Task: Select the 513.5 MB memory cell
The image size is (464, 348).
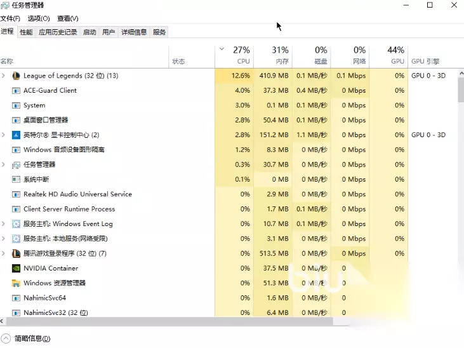Action: pyautogui.click(x=274, y=253)
